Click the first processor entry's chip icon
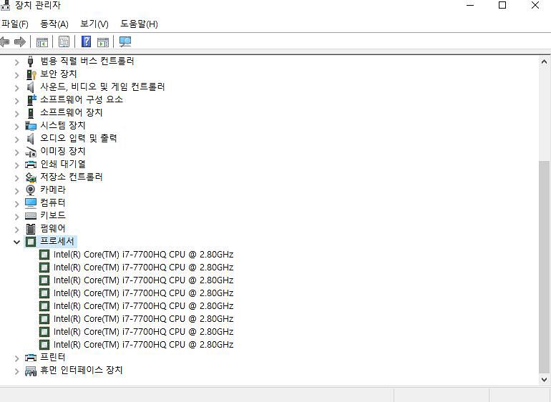551x402 pixels. (44, 255)
